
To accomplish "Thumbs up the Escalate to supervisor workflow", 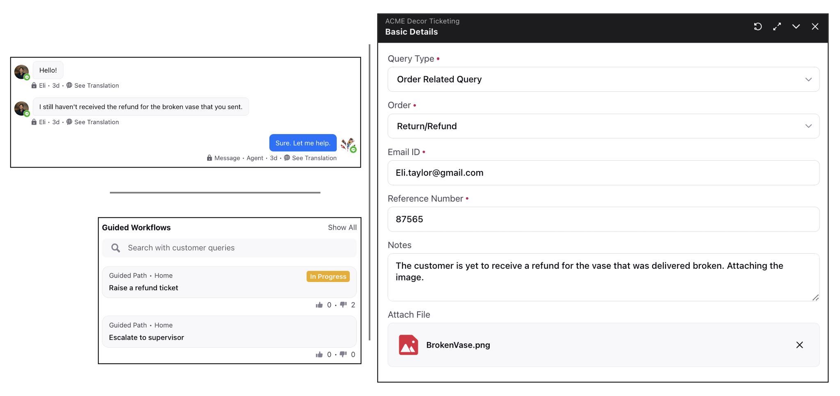I will coord(319,355).
